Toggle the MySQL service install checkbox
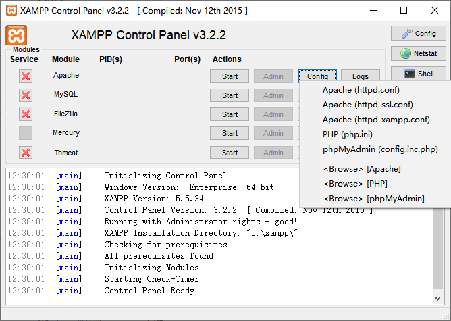The width and height of the screenshot is (451, 321). click(26, 95)
